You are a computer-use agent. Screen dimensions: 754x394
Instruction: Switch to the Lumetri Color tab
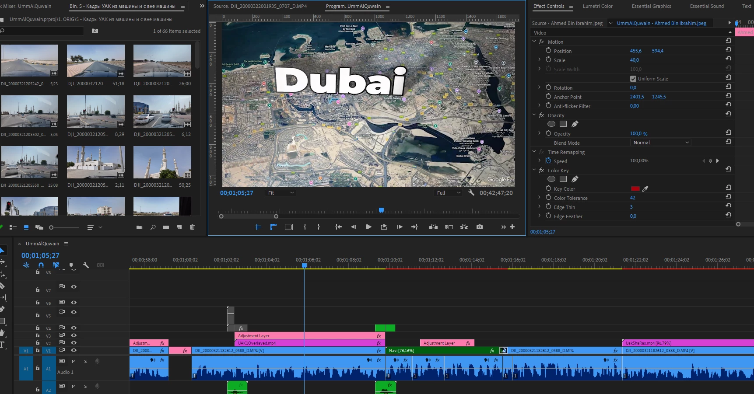[597, 6]
